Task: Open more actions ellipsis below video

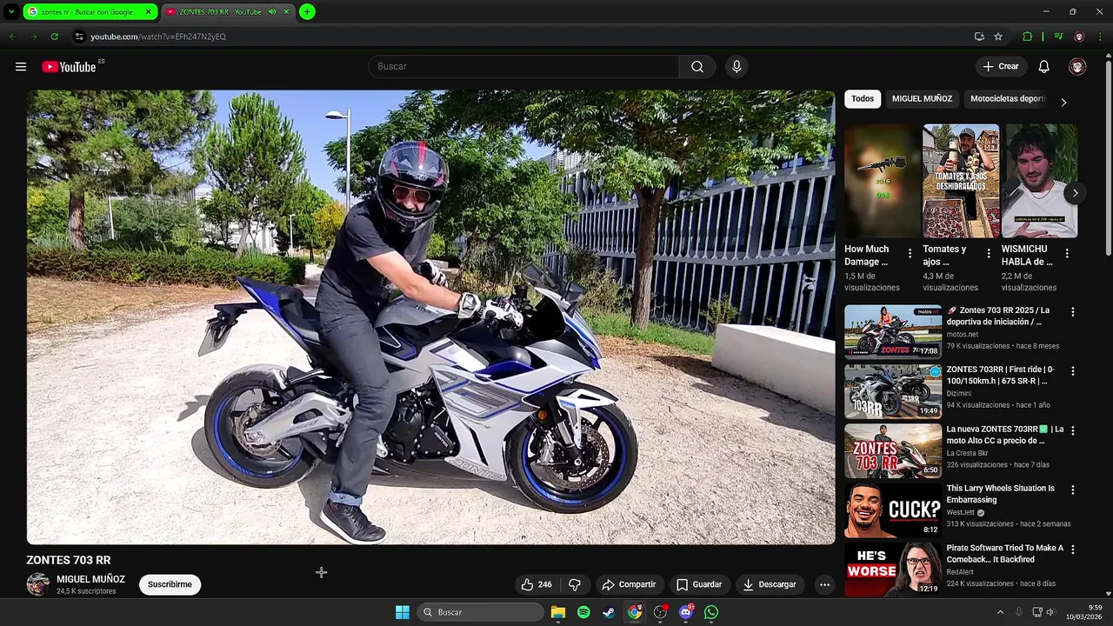Action: point(824,584)
